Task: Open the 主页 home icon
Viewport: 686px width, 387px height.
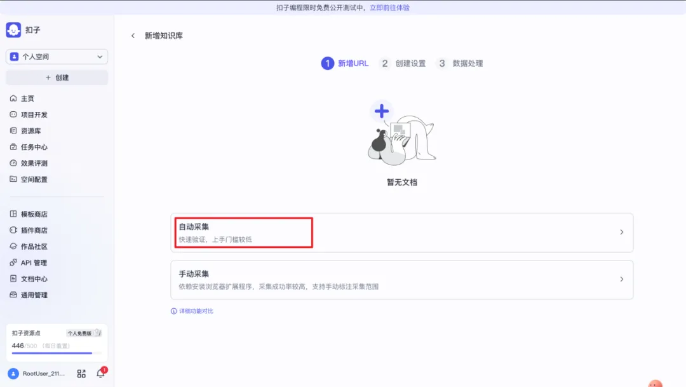Action: point(13,98)
